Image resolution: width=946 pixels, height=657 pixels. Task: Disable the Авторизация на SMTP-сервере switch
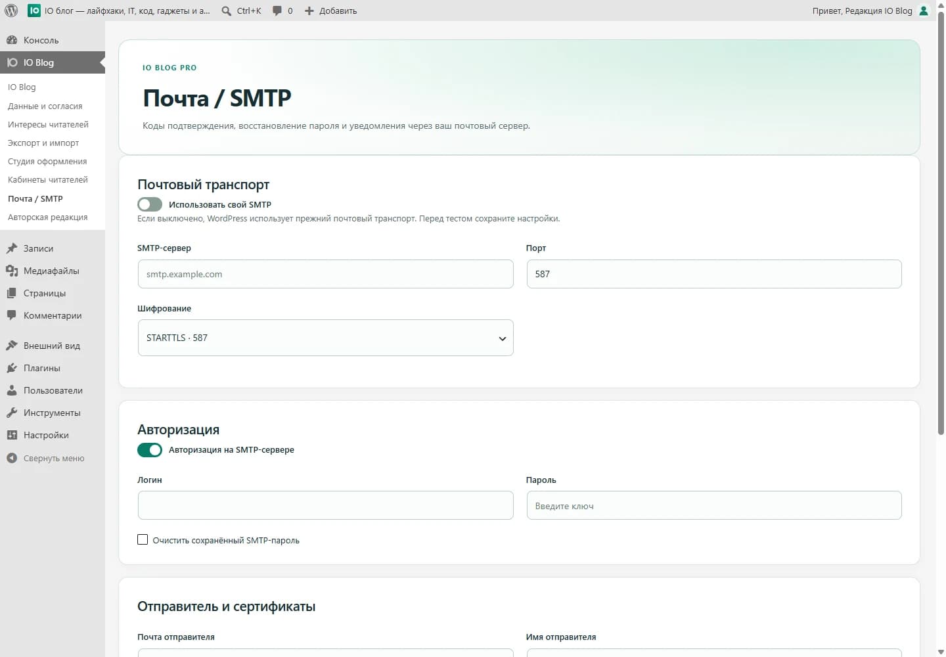tap(150, 450)
